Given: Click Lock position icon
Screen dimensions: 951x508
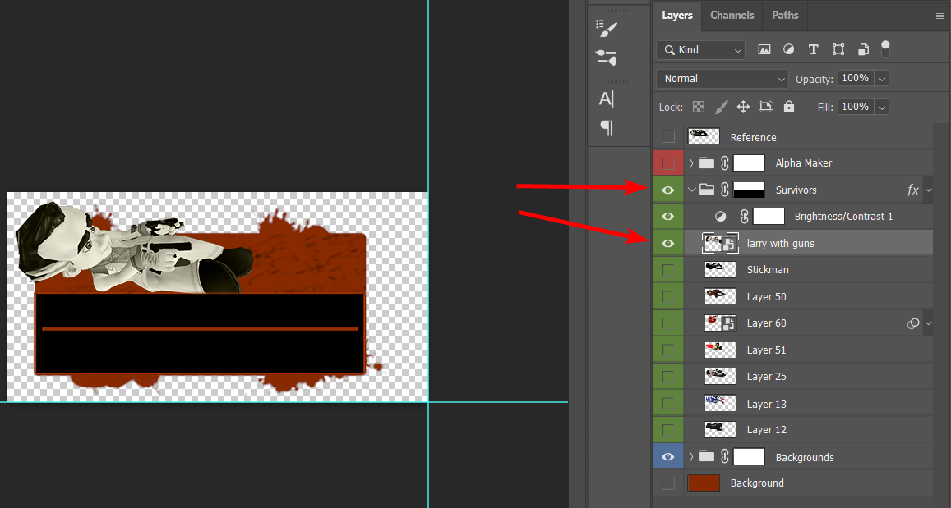Looking at the screenshot, I should coord(743,108).
